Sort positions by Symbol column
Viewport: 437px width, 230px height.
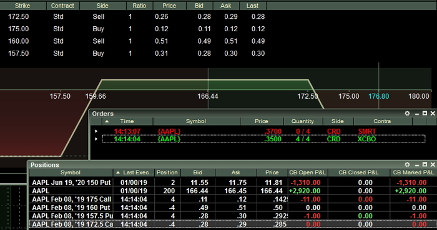(71, 172)
